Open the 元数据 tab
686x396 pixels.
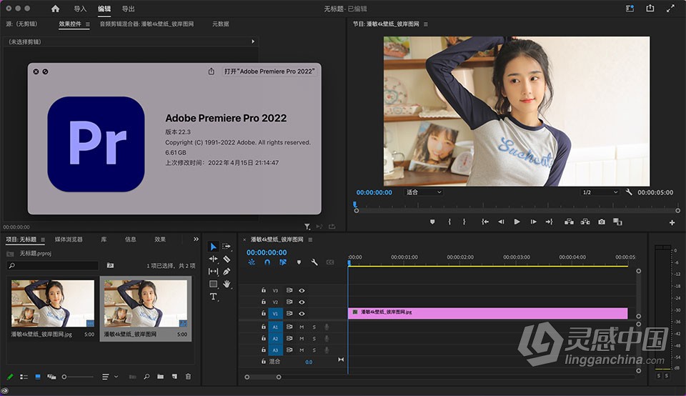click(x=221, y=24)
